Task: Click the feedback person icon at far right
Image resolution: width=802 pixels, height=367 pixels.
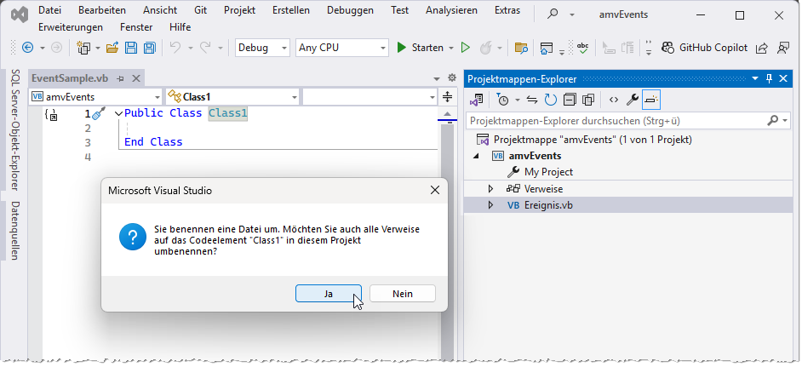Action: pyautogui.click(x=783, y=48)
